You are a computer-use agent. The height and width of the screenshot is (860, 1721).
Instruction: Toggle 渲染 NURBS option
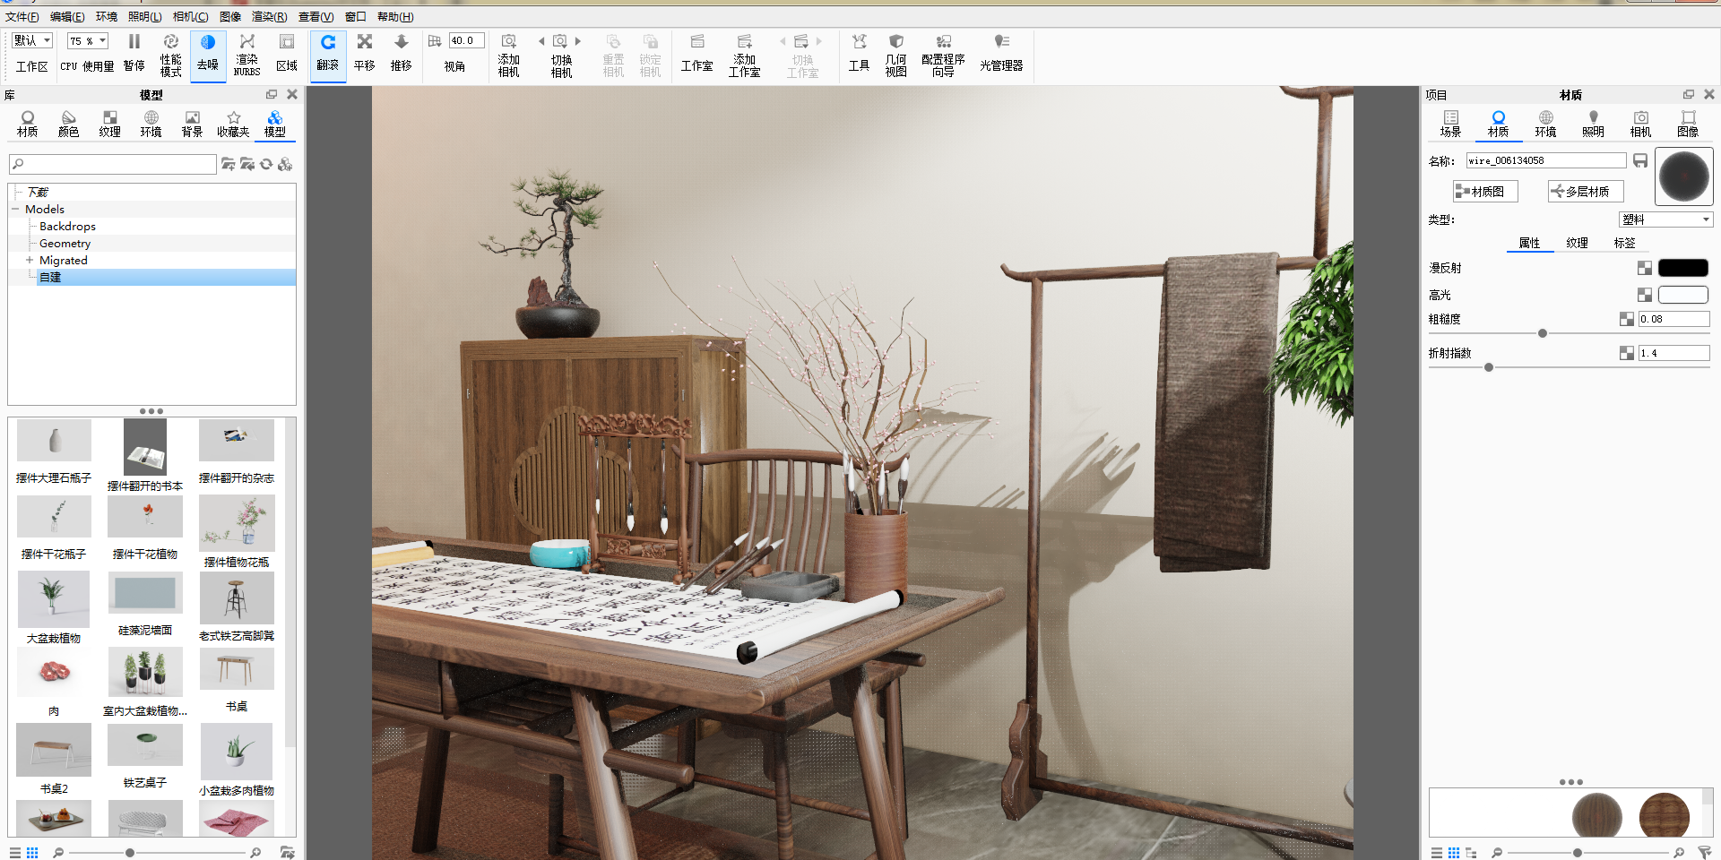pos(247,54)
